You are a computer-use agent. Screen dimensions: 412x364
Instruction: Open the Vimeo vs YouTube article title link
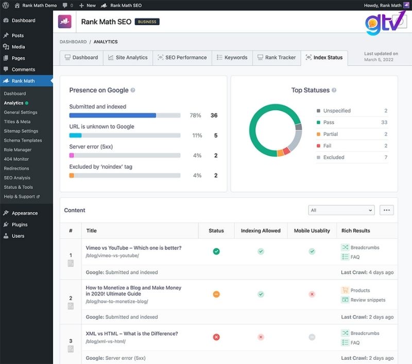[133, 248]
